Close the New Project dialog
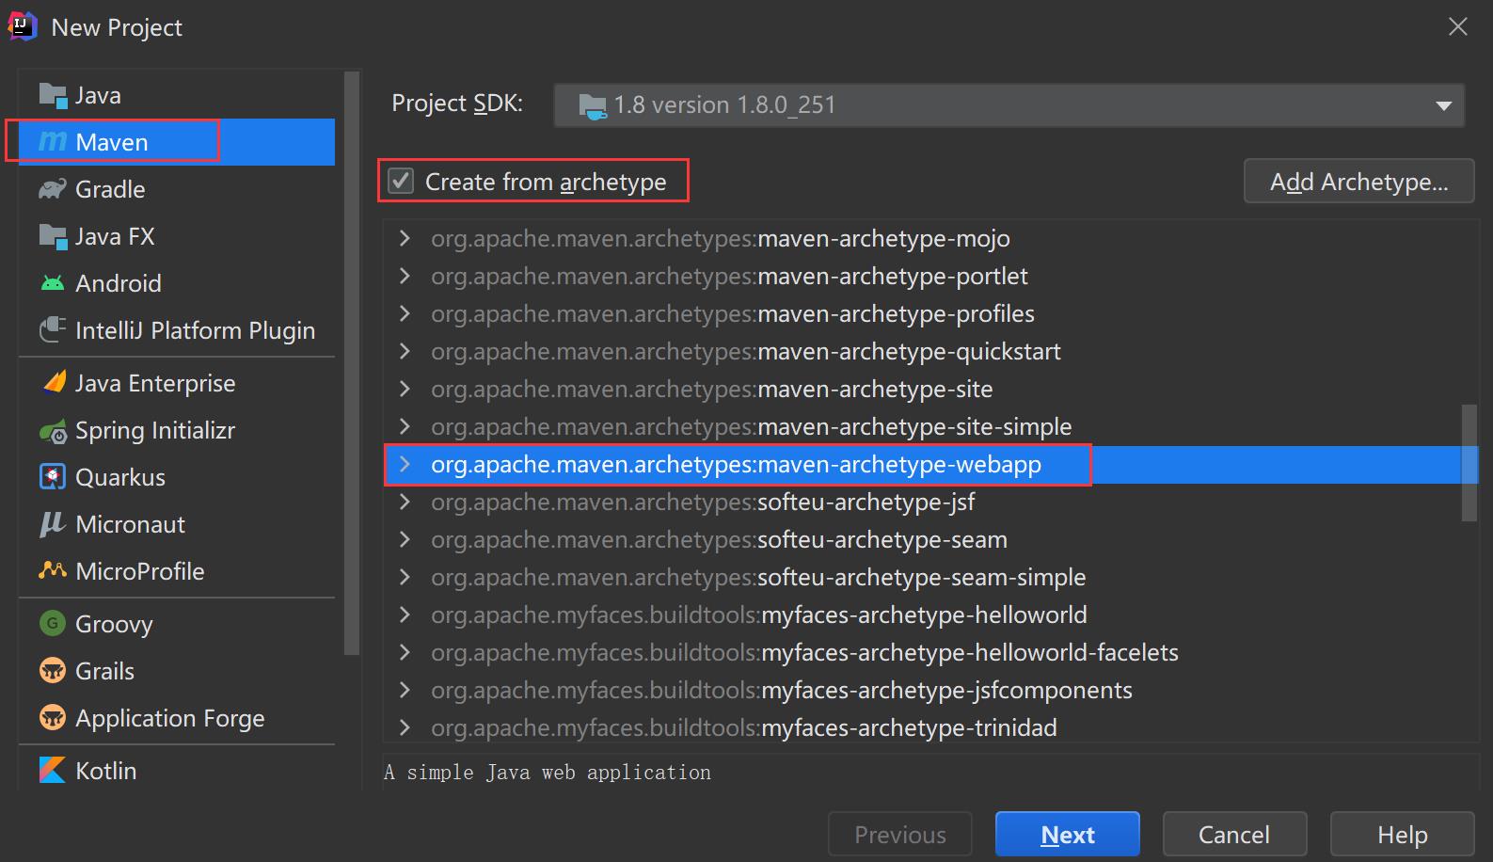This screenshot has height=862, width=1493. click(1458, 26)
